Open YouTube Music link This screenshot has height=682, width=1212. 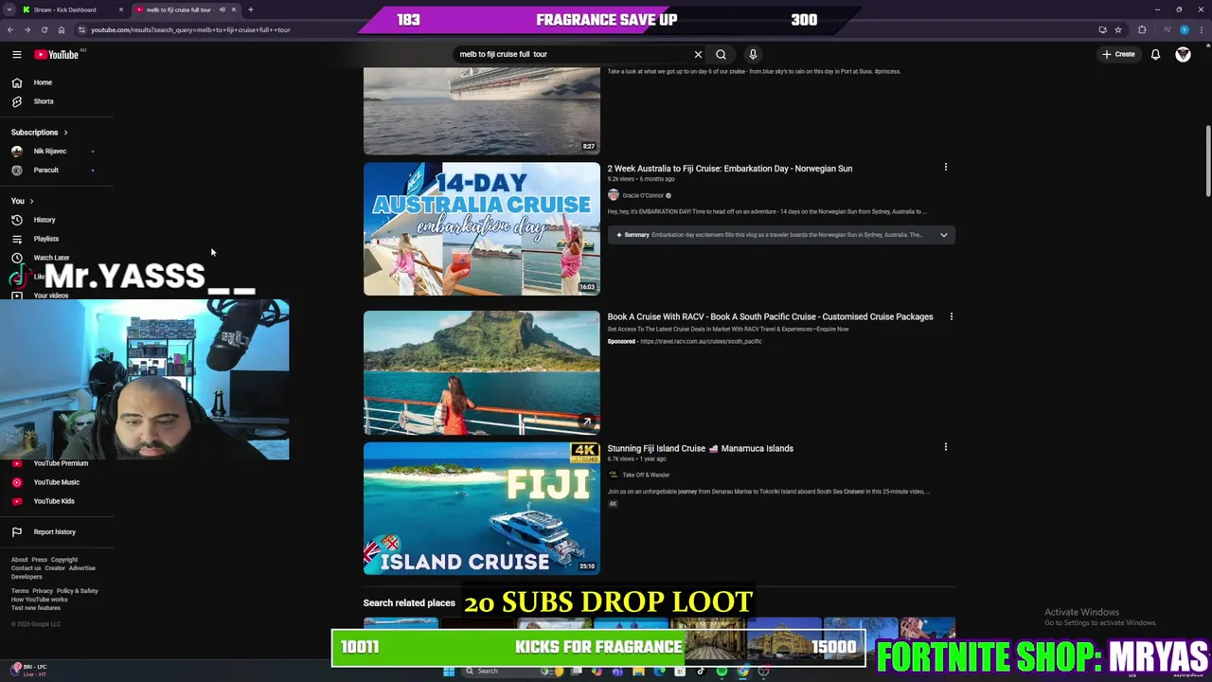pos(56,482)
